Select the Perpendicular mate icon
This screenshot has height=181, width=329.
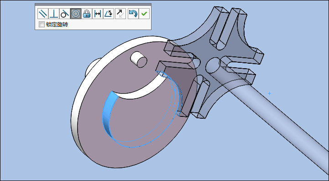click(x=54, y=14)
